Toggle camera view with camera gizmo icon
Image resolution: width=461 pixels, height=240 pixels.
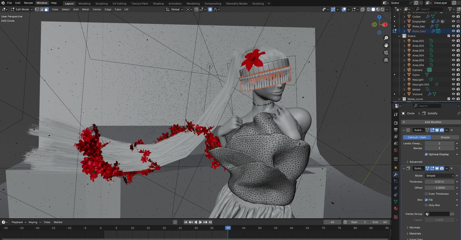386,53
